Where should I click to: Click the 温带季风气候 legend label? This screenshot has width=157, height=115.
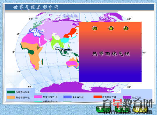[x=109, y=97]
